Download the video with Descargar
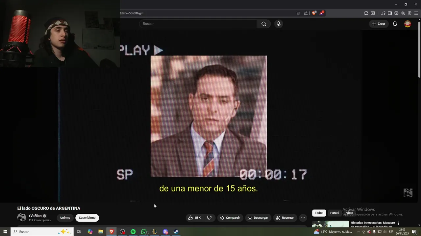 pos(258,218)
